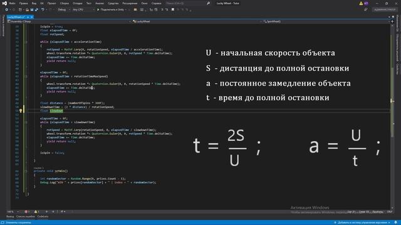Viewport: 401px width, 225px height.
Task: Close the LuckyWheel.cs tab
Action: [32, 17]
